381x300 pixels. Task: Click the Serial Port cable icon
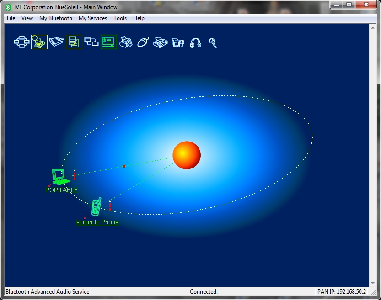click(57, 42)
